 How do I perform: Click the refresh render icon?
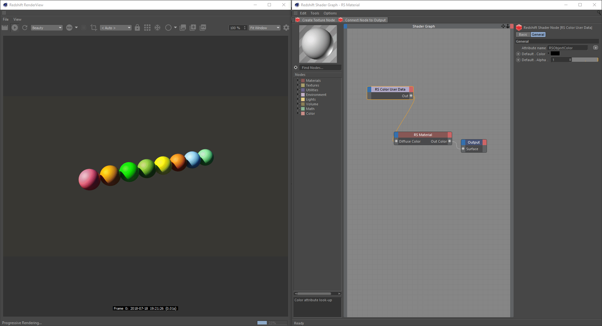click(25, 28)
